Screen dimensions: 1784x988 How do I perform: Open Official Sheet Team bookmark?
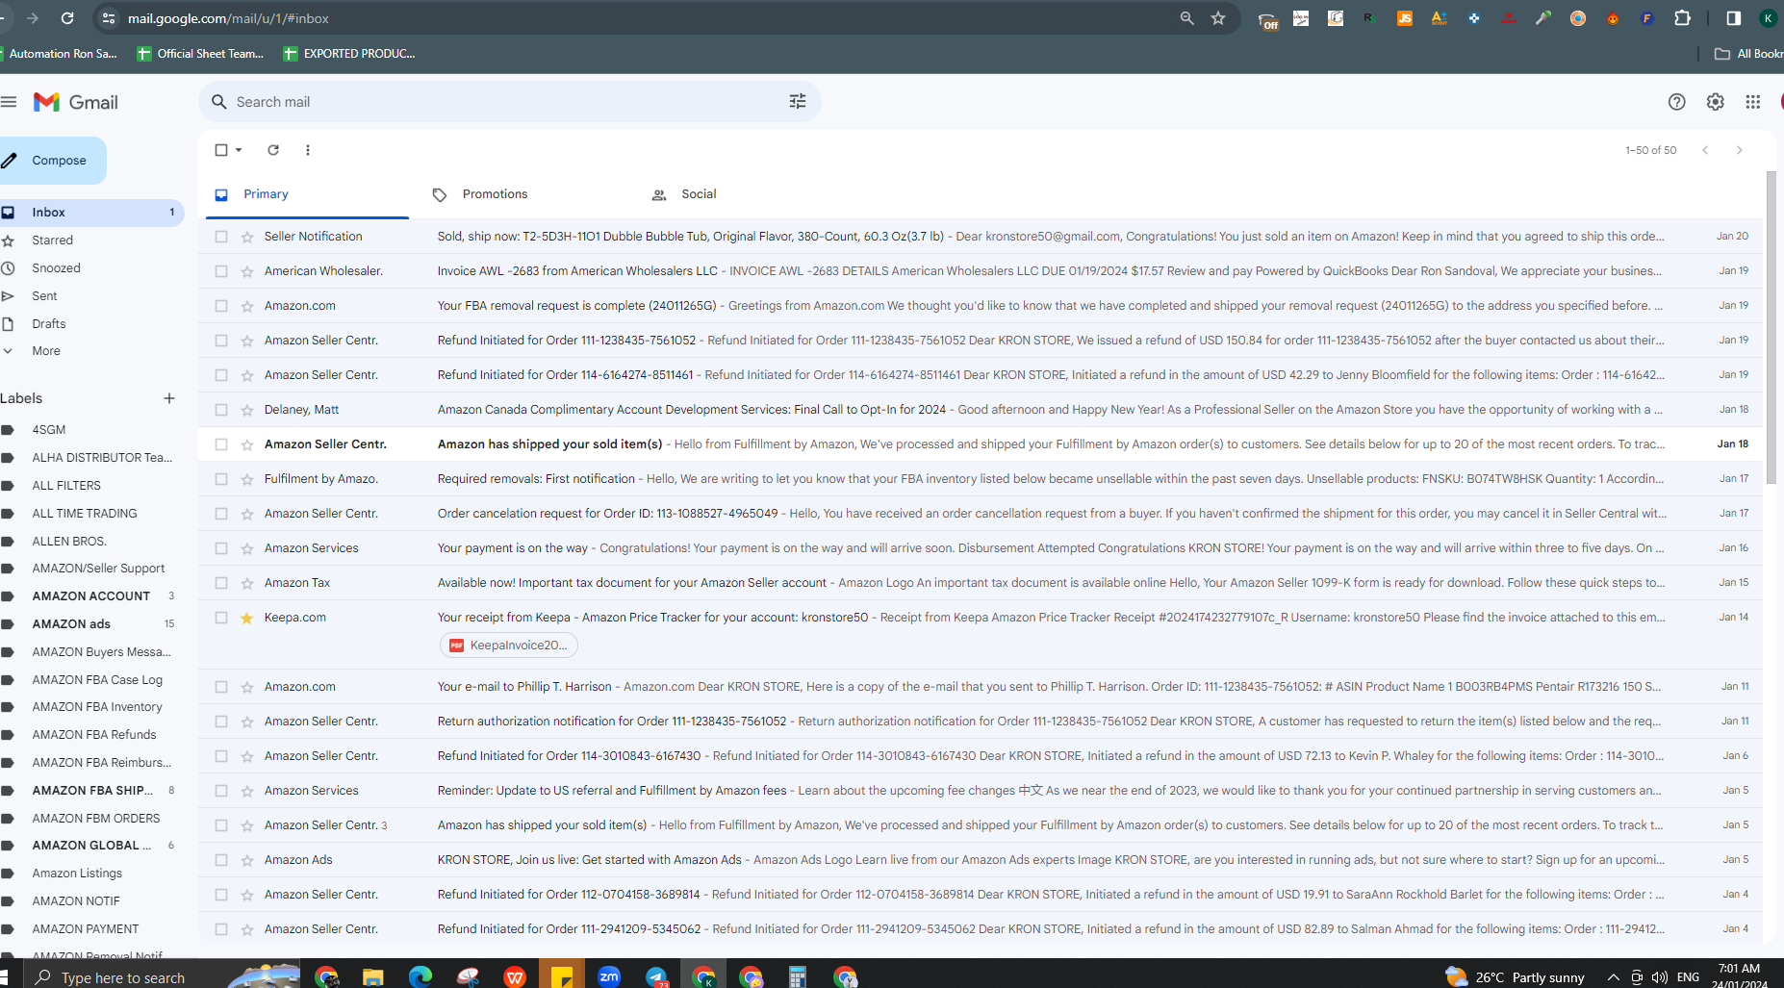(201, 54)
